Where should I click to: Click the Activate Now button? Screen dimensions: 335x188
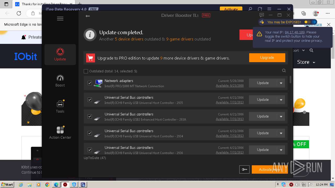pyautogui.click(x=270, y=169)
